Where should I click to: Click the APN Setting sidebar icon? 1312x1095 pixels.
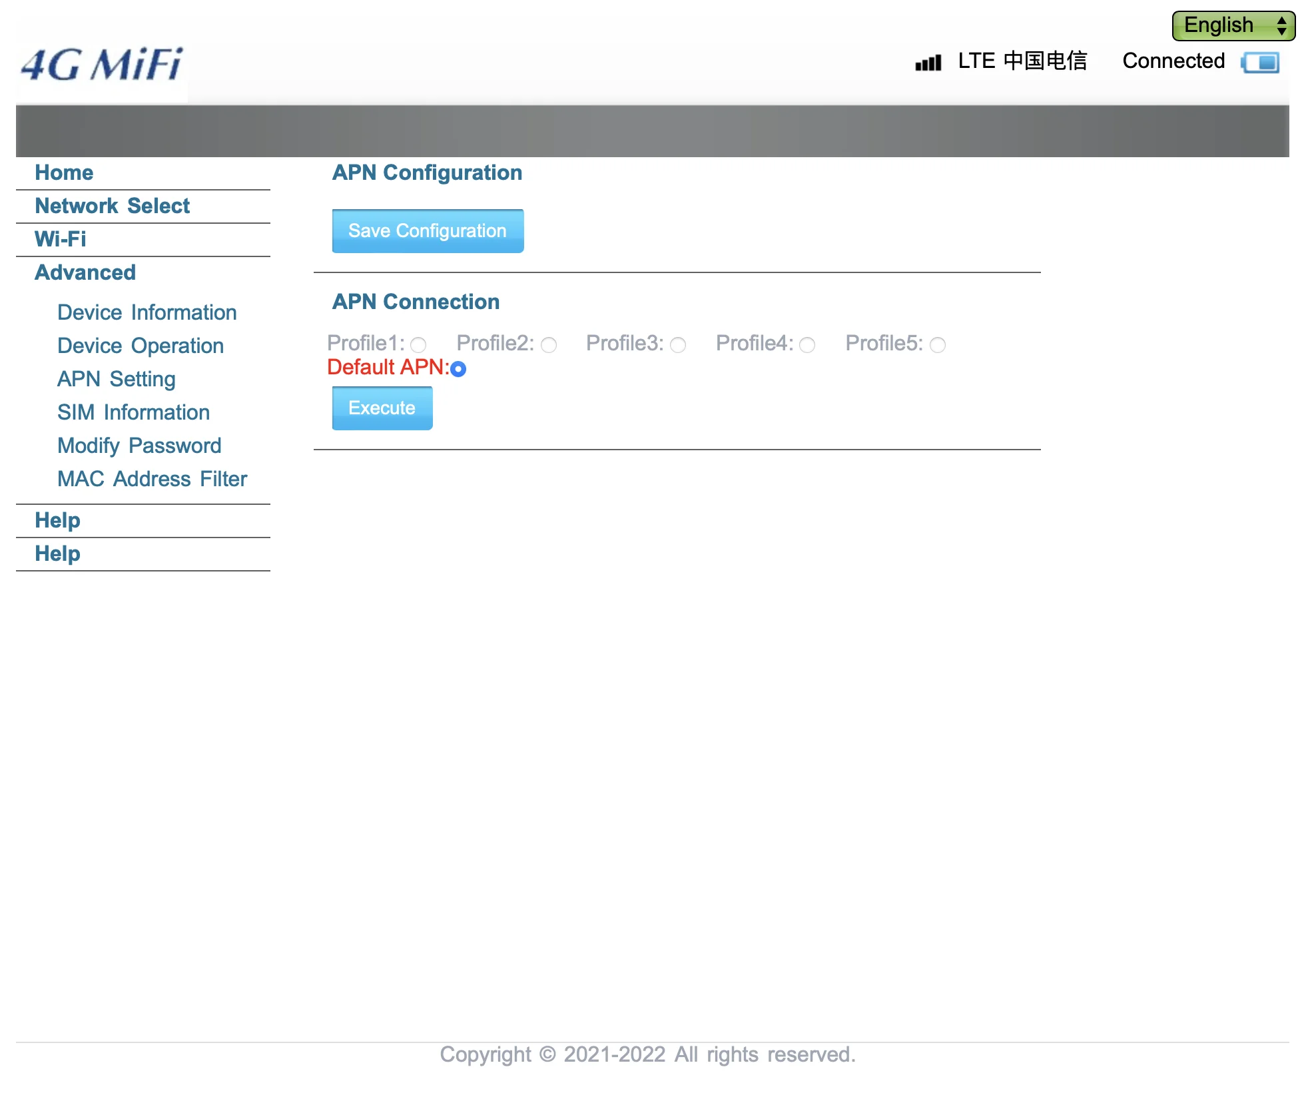115,378
